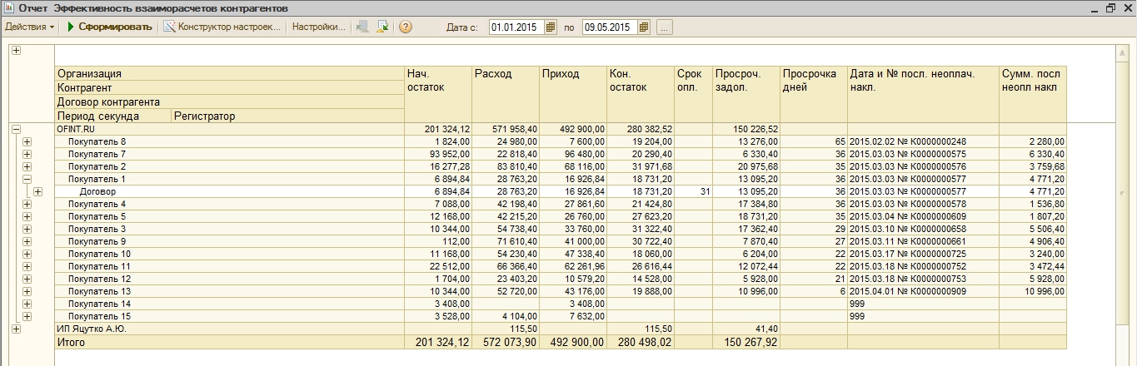Click the Кон. остаток column header

click(641, 94)
